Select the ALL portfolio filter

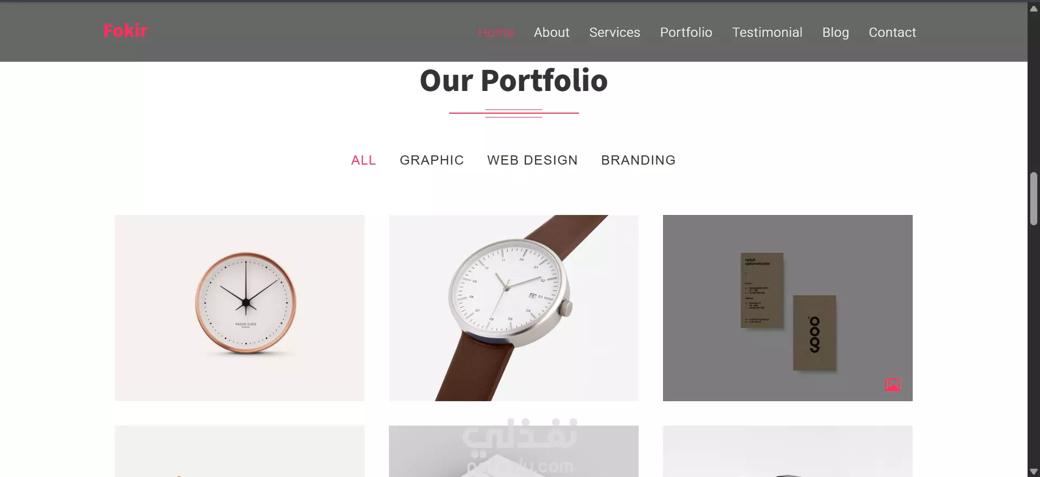tap(363, 160)
